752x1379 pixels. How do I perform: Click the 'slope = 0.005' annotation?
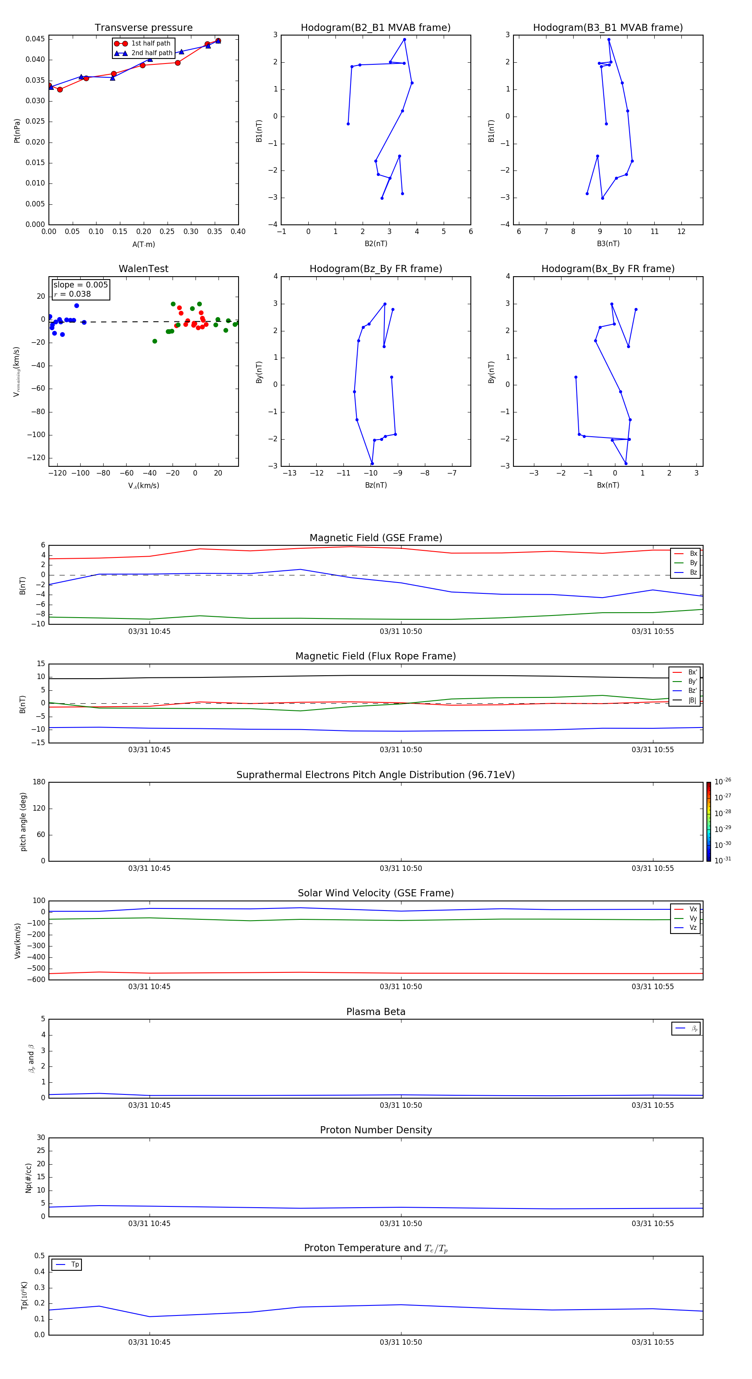tap(80, 285)
